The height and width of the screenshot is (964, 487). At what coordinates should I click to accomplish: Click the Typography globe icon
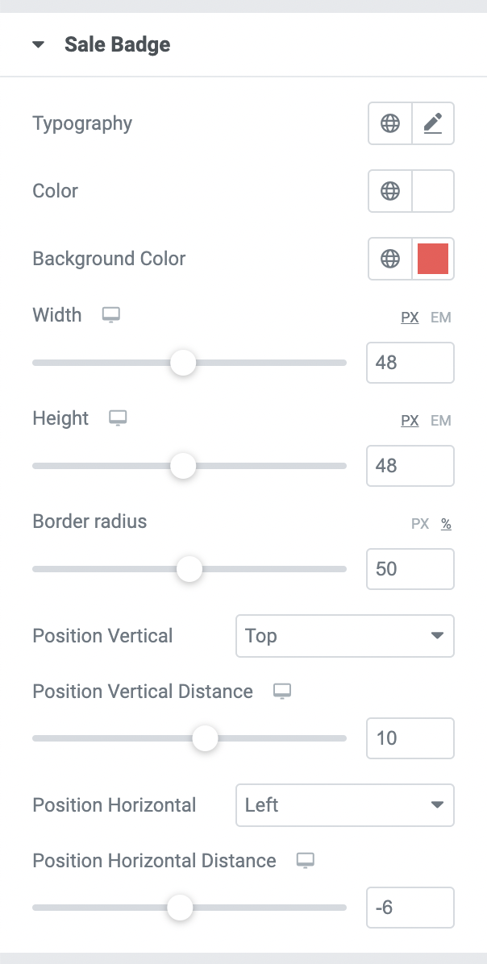coord(390,123)
